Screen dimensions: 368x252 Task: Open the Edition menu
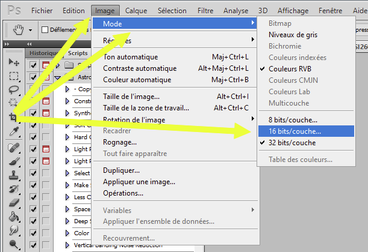tap(73, 11)
